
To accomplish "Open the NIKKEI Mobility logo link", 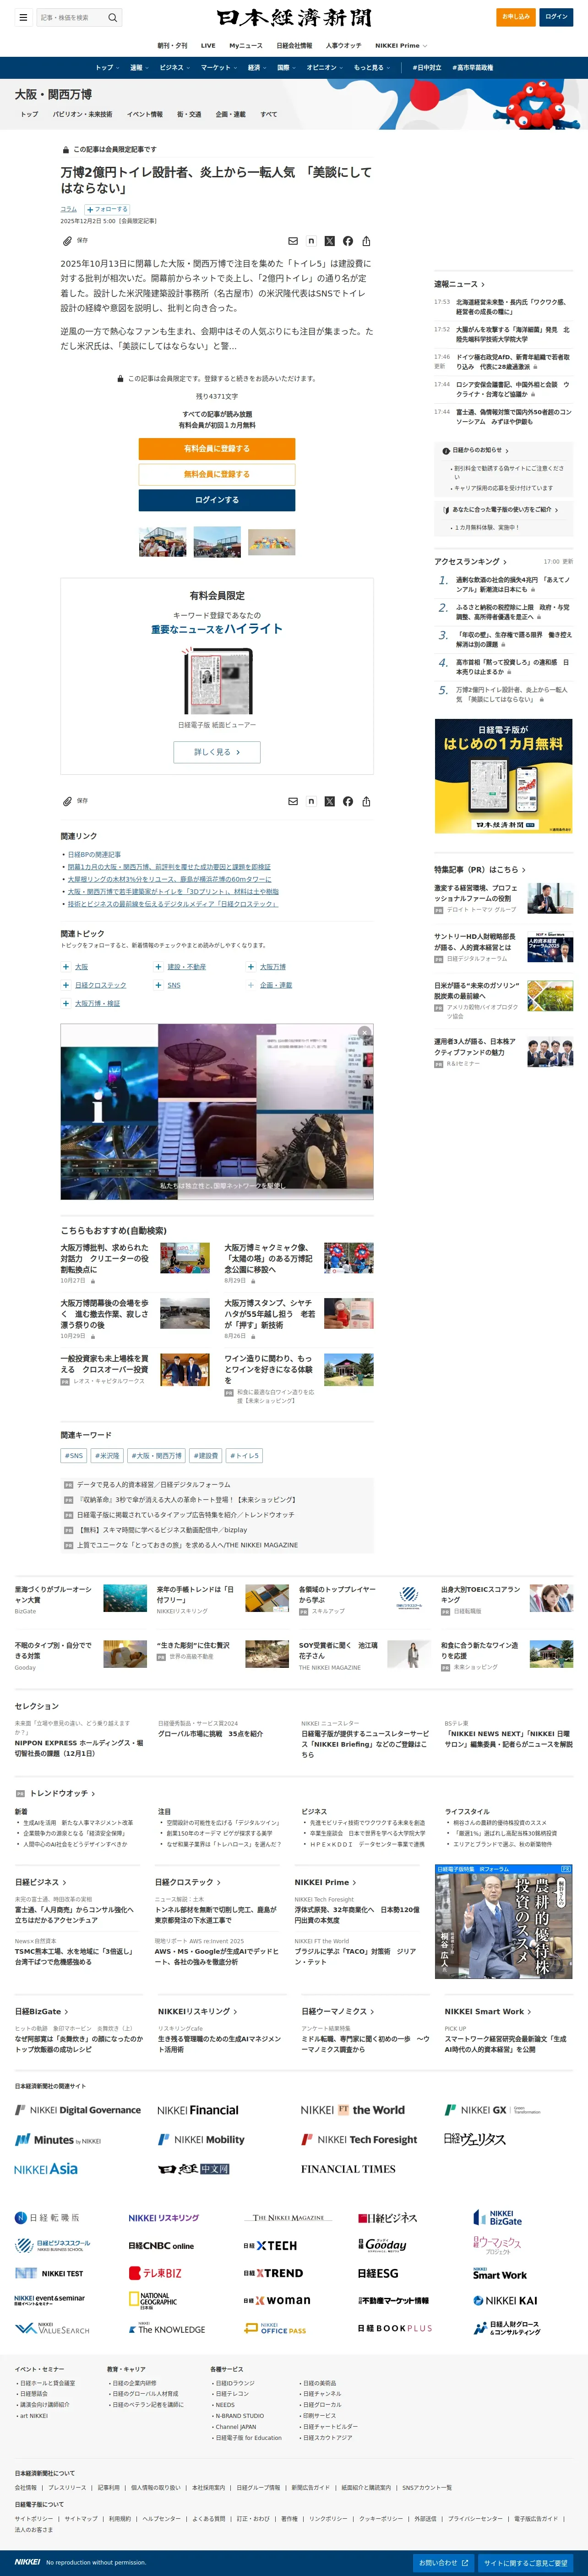I will pos(201,2140).
